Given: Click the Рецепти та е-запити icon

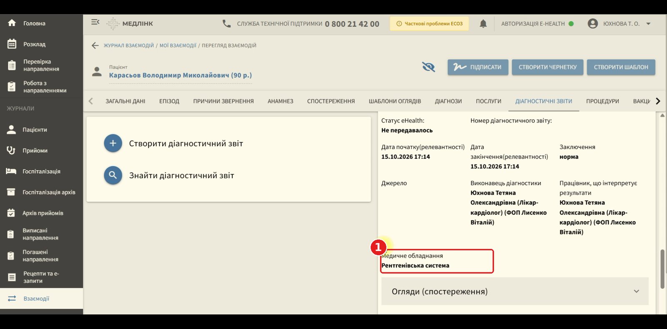Looking at the screenshot, I should [12, 277].
